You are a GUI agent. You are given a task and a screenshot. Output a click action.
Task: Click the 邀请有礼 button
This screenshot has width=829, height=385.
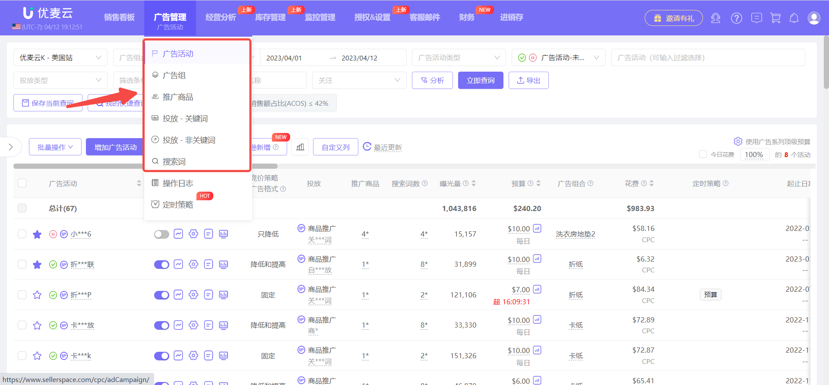674,18
